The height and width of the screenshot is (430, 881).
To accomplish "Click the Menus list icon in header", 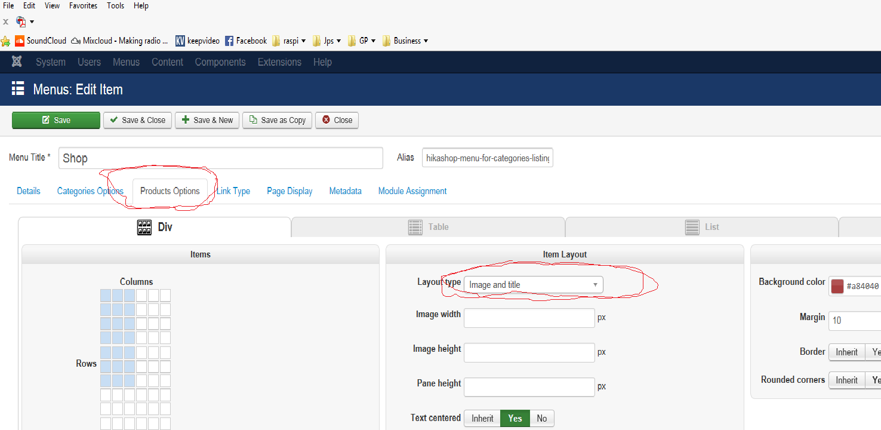I will [x=18, y=89].
